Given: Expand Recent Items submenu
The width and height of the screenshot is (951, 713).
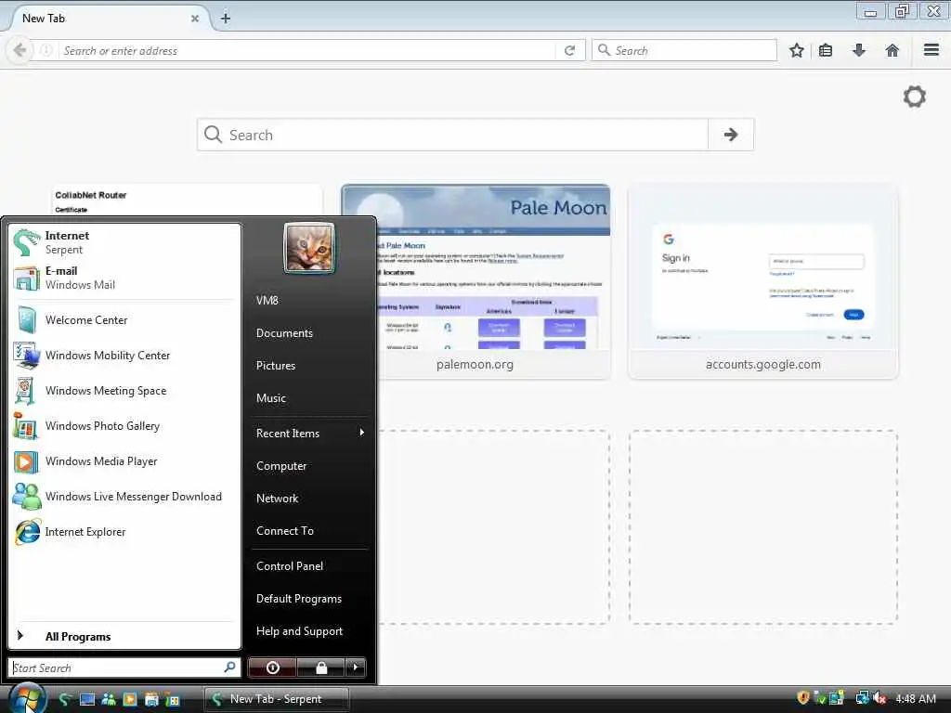Looking at the screenshot, I should click(309, 433).
